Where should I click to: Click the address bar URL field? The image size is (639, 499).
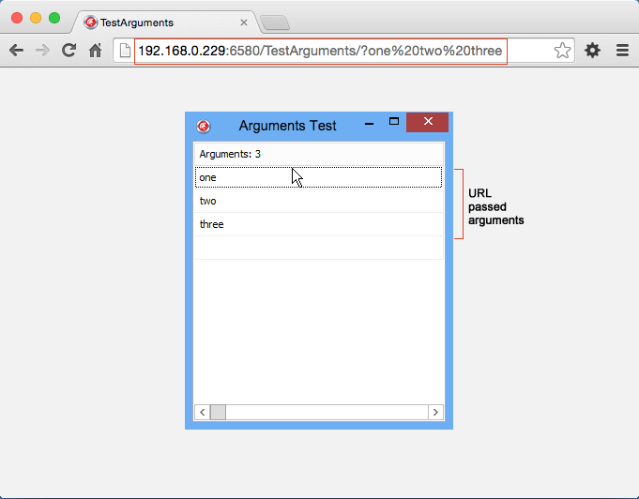pyautogui.click(x=319, y=51)
